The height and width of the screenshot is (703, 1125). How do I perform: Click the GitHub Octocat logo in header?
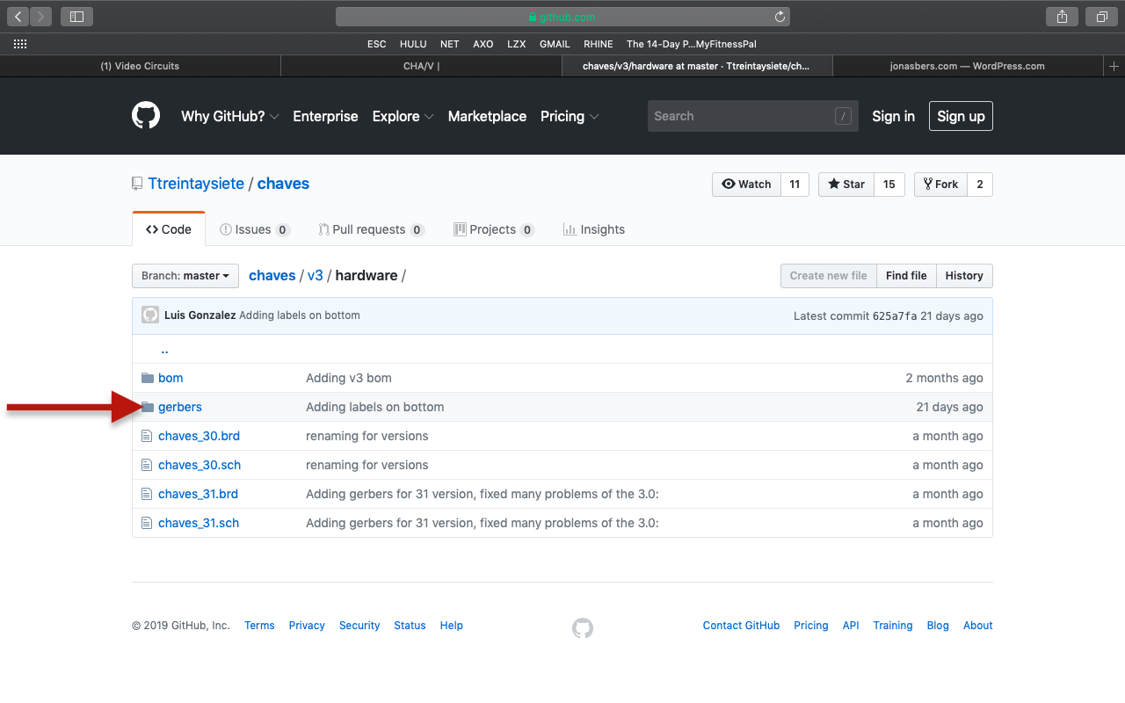click(x=146, y=116)
